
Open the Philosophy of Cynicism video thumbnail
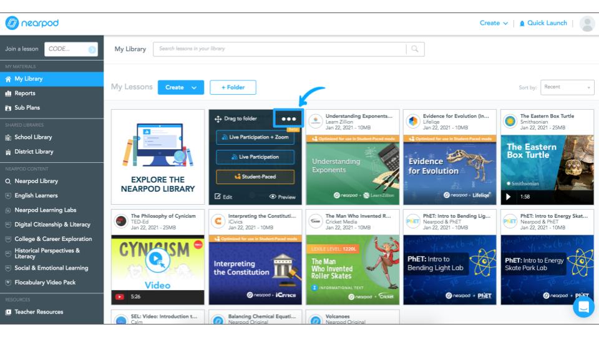(x=158, y=262)
